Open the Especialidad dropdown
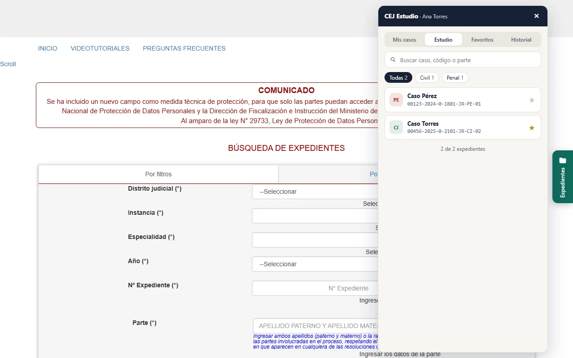 click(x=315, y=240)
